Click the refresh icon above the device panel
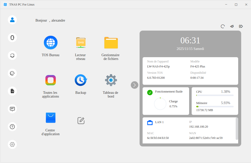Viewport: 251px width, 163px height. click(223, 26)
